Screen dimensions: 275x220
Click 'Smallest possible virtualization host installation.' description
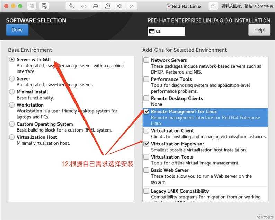(x=199, y=150)
